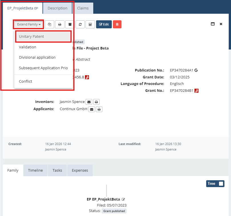Click language value Englisch
The height and width of the screenshot is (216, 231).
(x=177, y=84)
